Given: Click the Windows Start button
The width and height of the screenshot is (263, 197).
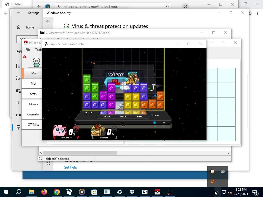Looking at the screenshot, I should pos(6,192).
